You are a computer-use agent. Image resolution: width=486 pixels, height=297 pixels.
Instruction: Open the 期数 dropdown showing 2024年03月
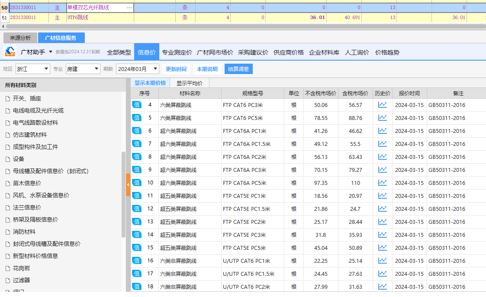(137, 69)
